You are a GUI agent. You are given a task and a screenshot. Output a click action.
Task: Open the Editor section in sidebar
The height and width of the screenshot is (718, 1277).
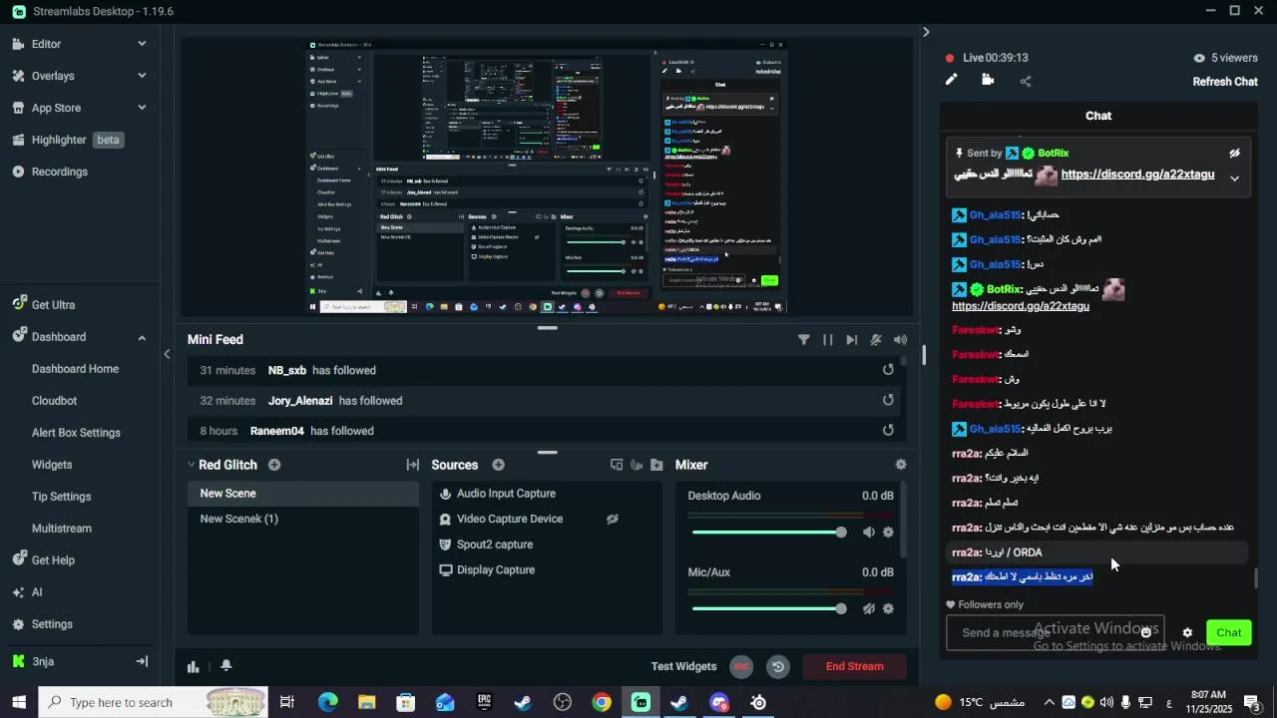pos(46,44)
